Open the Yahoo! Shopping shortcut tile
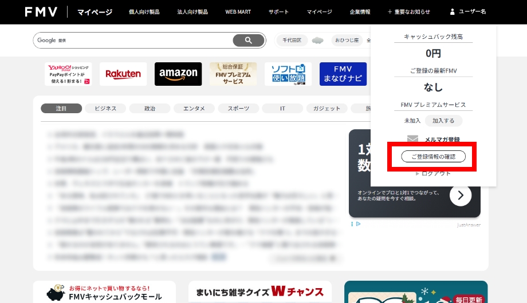The image size is (527, 303). click(68, 74)
